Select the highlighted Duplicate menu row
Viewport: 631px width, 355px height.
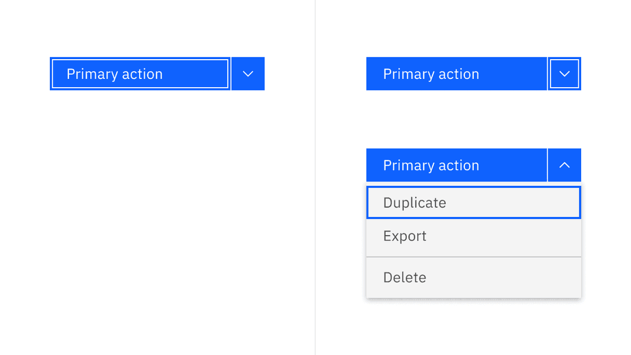(473, 202)
